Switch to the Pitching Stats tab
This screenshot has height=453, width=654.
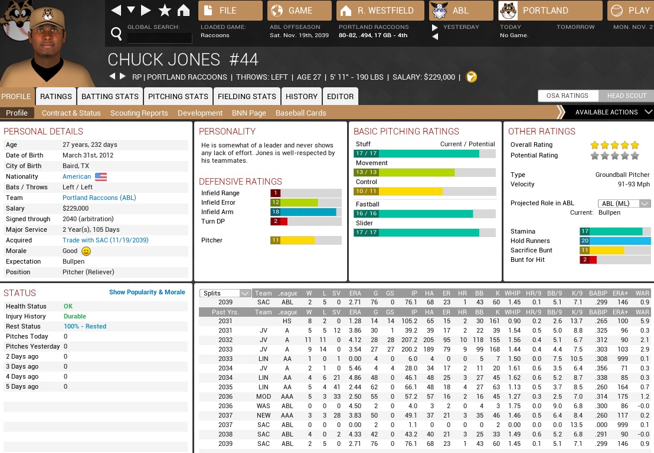click(x=178, y=96)
